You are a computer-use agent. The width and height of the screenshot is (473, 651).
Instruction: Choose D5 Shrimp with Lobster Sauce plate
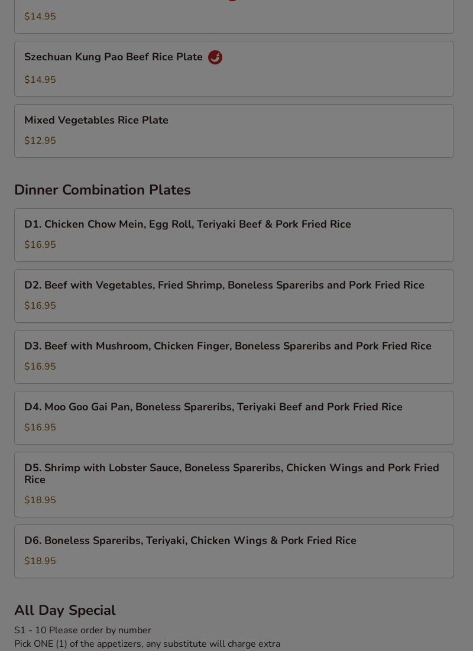(x=234, y=484)
